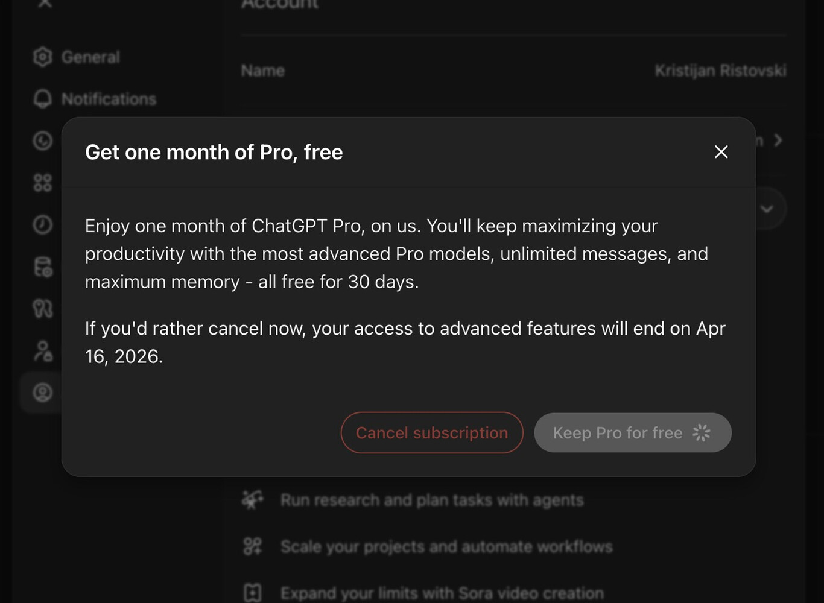Viewport: 824px width, 603px height.
Task: Select the highlighted Account profile icon
Action: click(x=42, y=393)
